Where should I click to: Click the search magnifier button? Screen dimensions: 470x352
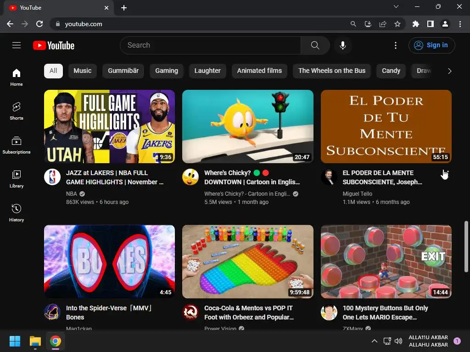click(x=315, y=45)
